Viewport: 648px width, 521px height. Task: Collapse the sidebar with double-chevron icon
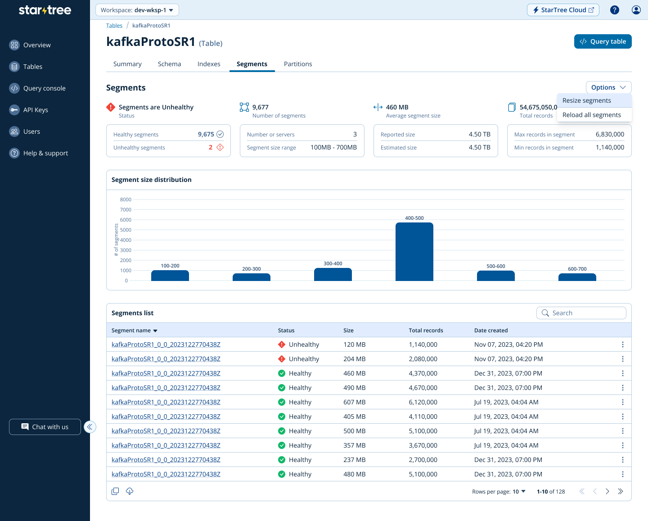[x=90, y=427]
